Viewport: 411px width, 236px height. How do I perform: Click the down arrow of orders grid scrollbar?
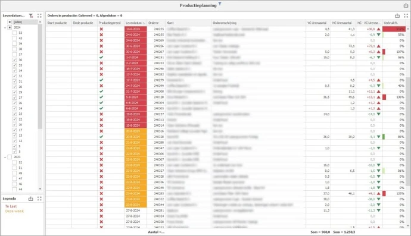pos(408,225)
